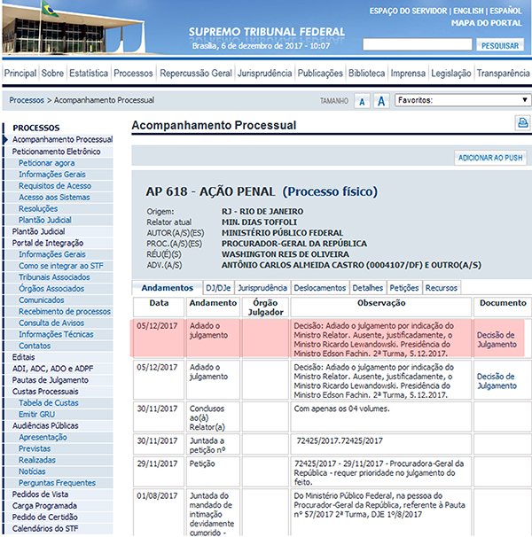The height and width of the screenshot is (537, 532).
Task: Open Informações Técnicas sidebar link
Action: 56,334
